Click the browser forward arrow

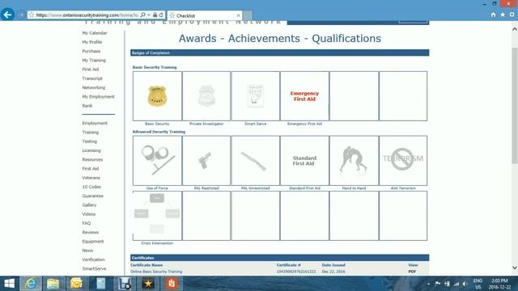(21, 15)
